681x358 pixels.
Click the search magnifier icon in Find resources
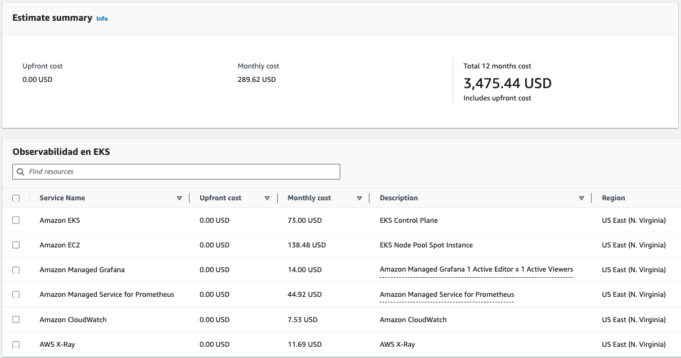click(x=21, y=172)
